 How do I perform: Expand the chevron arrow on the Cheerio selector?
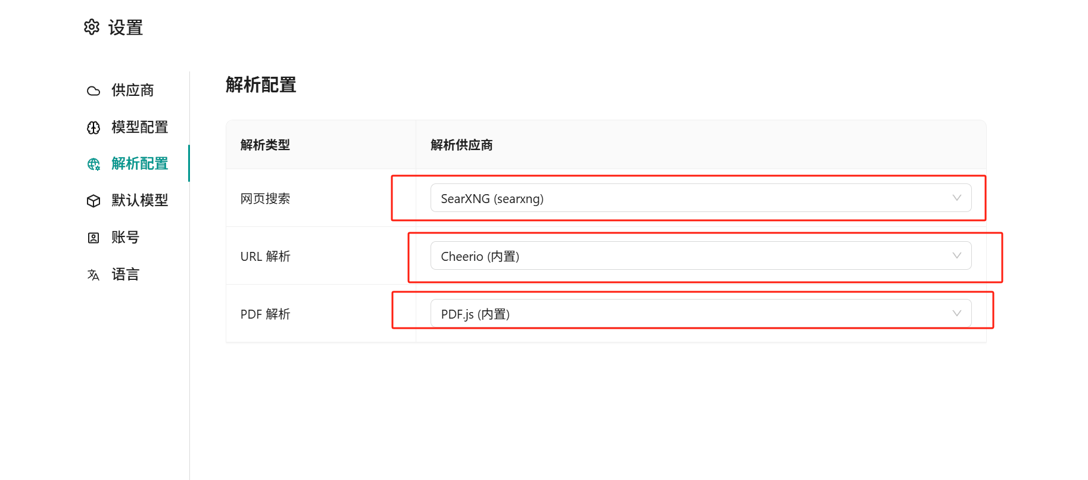[956, 255]
